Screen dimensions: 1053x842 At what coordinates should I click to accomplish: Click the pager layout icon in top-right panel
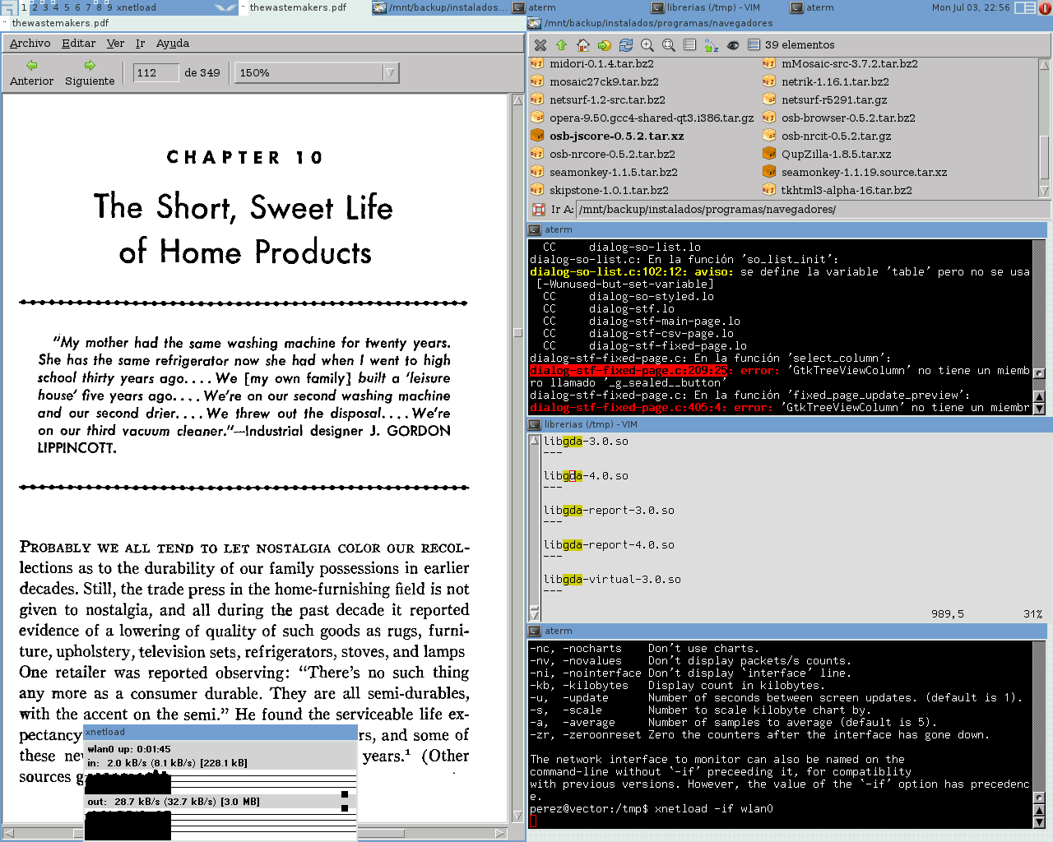click(1025, 7)
